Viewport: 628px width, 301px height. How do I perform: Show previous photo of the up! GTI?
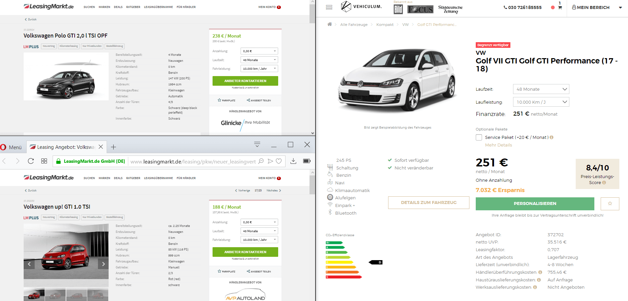(x=29, y=264)
